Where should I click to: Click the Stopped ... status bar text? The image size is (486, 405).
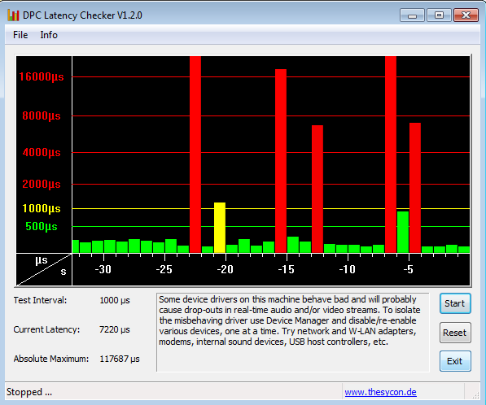(29, 392)
